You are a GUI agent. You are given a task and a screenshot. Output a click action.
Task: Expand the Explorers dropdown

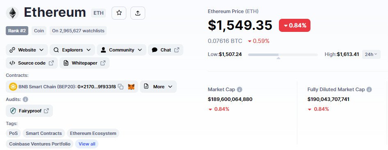72,50
